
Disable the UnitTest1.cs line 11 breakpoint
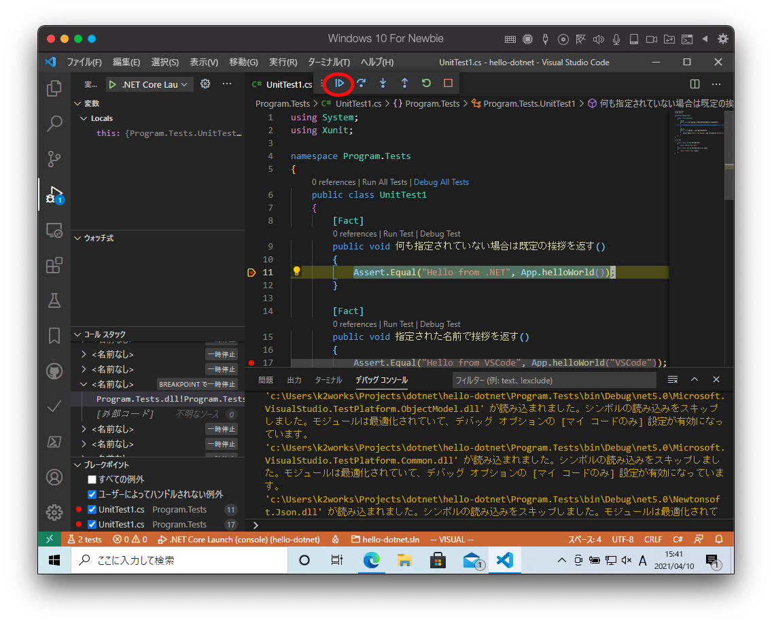92,510
